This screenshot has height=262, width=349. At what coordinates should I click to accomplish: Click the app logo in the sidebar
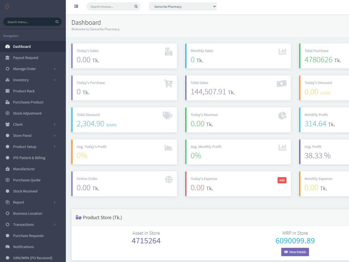pyautogui.click(x=7, y=6)
